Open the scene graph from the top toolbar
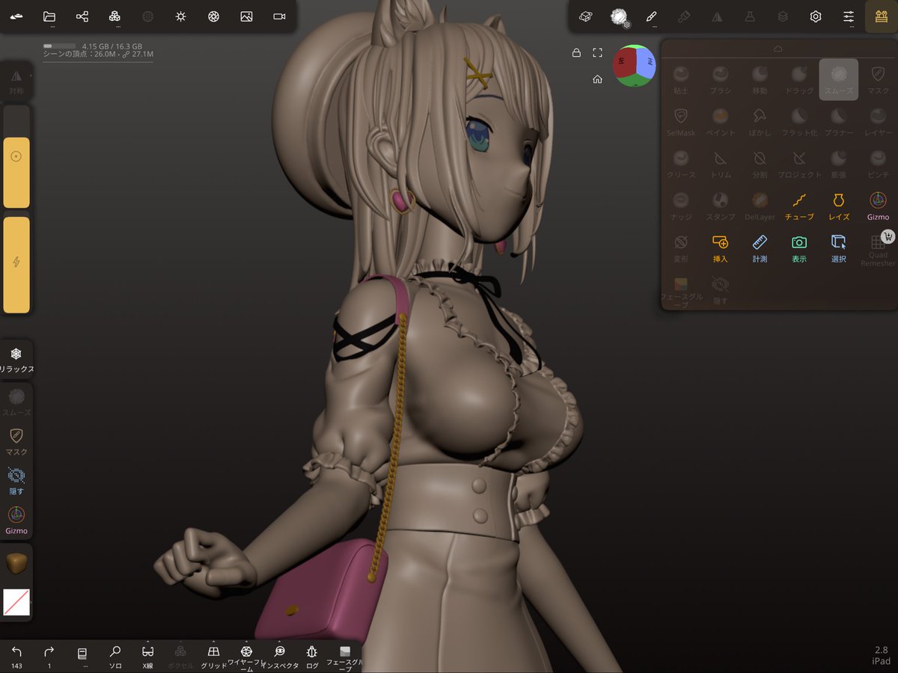The height and width of the screenshot is (673, 898). (x=82, y=16)
